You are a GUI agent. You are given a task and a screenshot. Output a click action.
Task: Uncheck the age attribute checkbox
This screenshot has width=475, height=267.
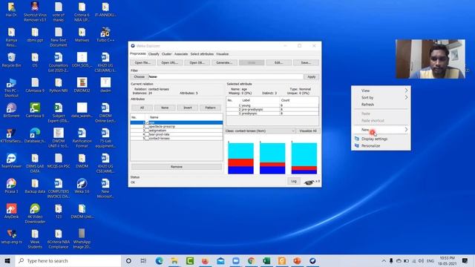147,122
